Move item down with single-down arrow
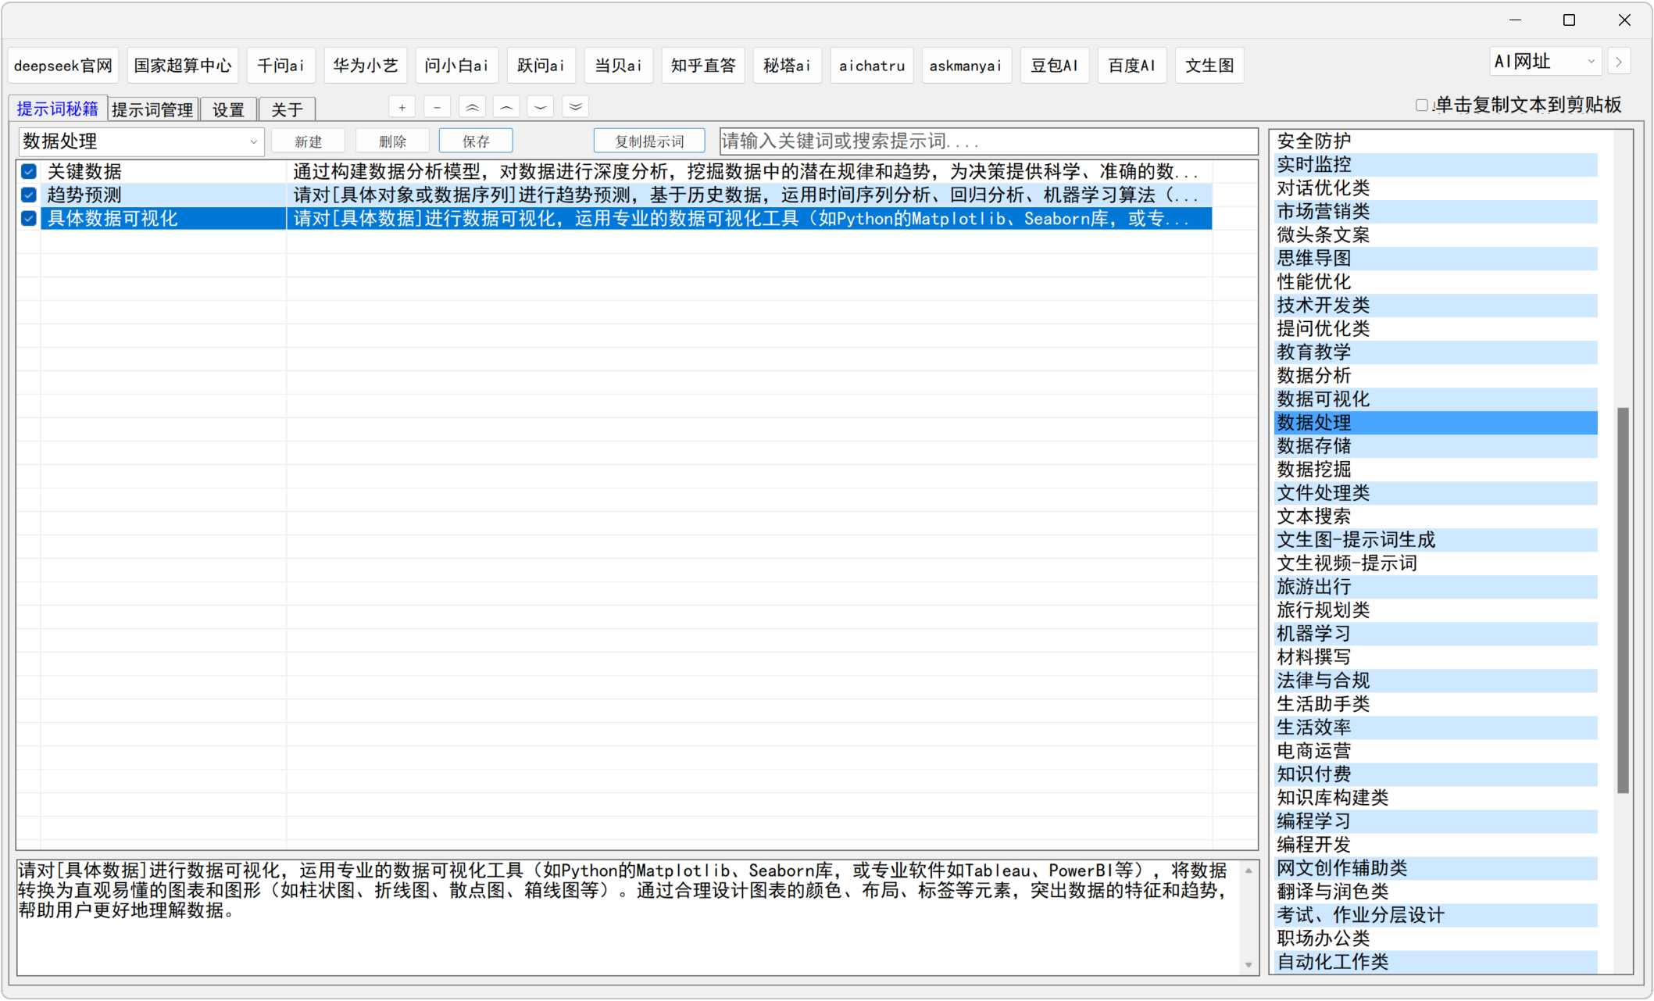 [541, 107]
